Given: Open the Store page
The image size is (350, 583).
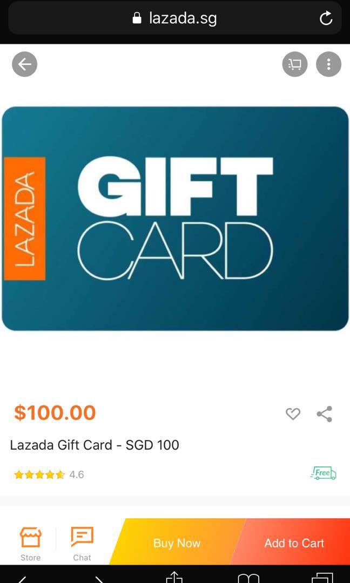Looking at the screenshot, I should 30,544.
